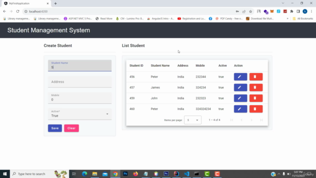
Task: Select the mobile number 232344
Action: [201, 77]
